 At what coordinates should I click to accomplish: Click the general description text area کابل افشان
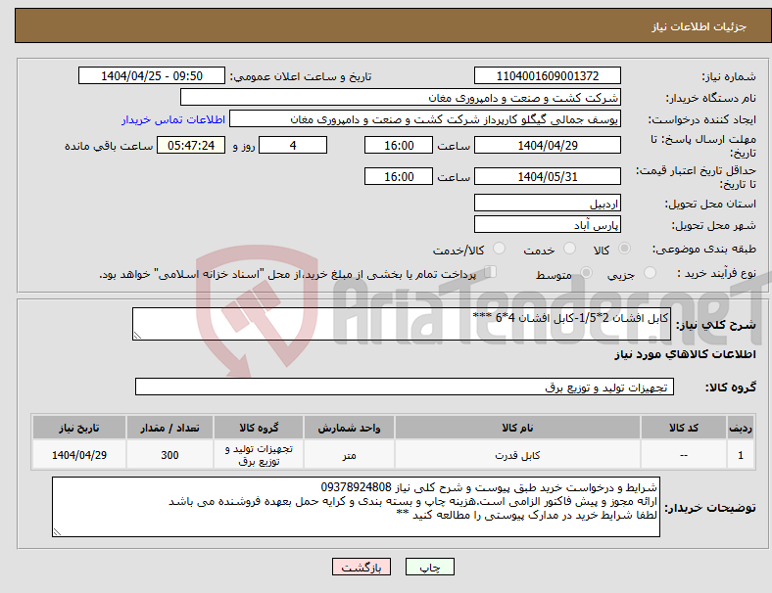402,324
